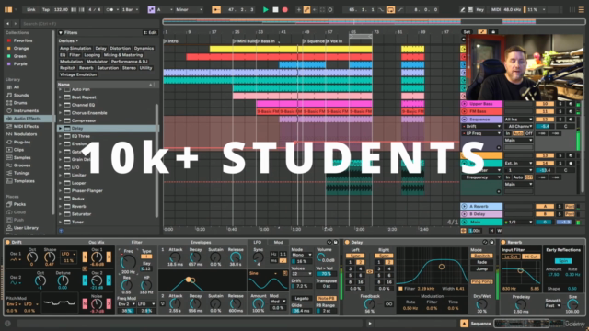Click the Key mapping button
The width and height of the screenshot is (589, 331).
coord(480,9)
